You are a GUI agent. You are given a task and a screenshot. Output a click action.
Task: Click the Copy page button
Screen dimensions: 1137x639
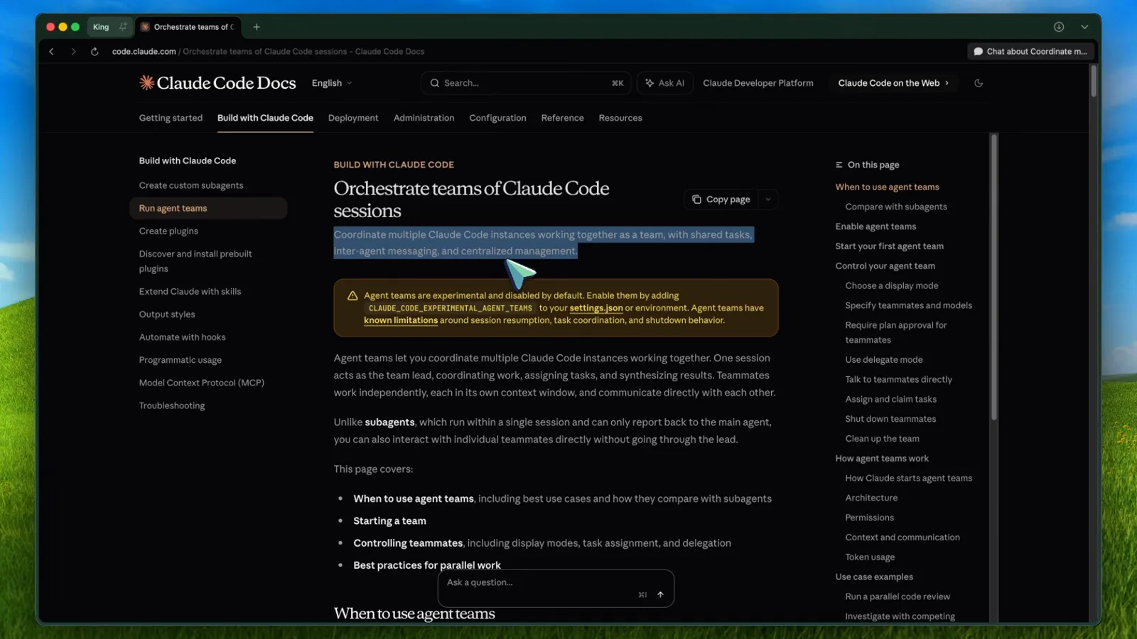721,200
